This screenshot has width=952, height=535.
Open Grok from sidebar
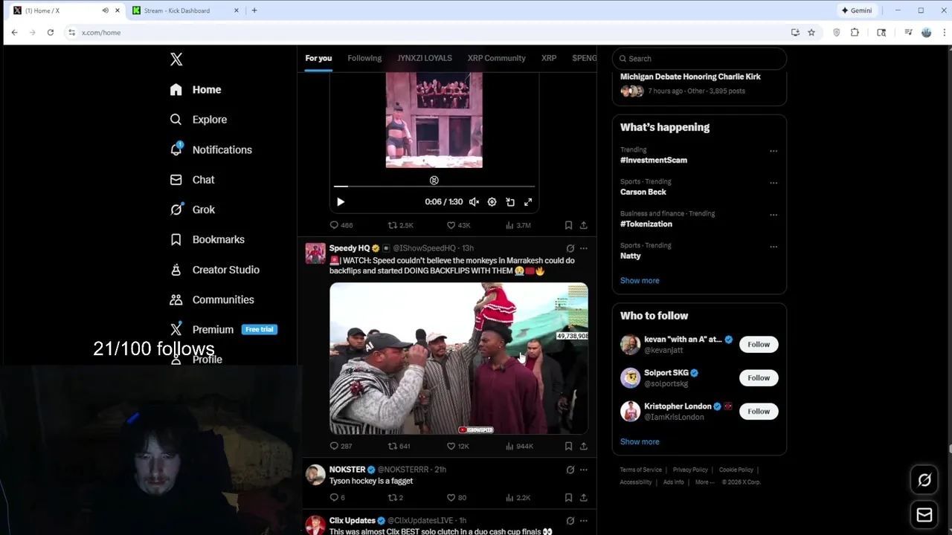pos(193,210)
